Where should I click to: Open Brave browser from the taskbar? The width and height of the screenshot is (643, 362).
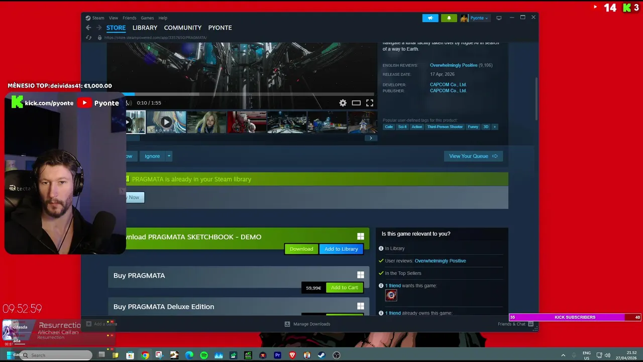(x=292, y=355)
